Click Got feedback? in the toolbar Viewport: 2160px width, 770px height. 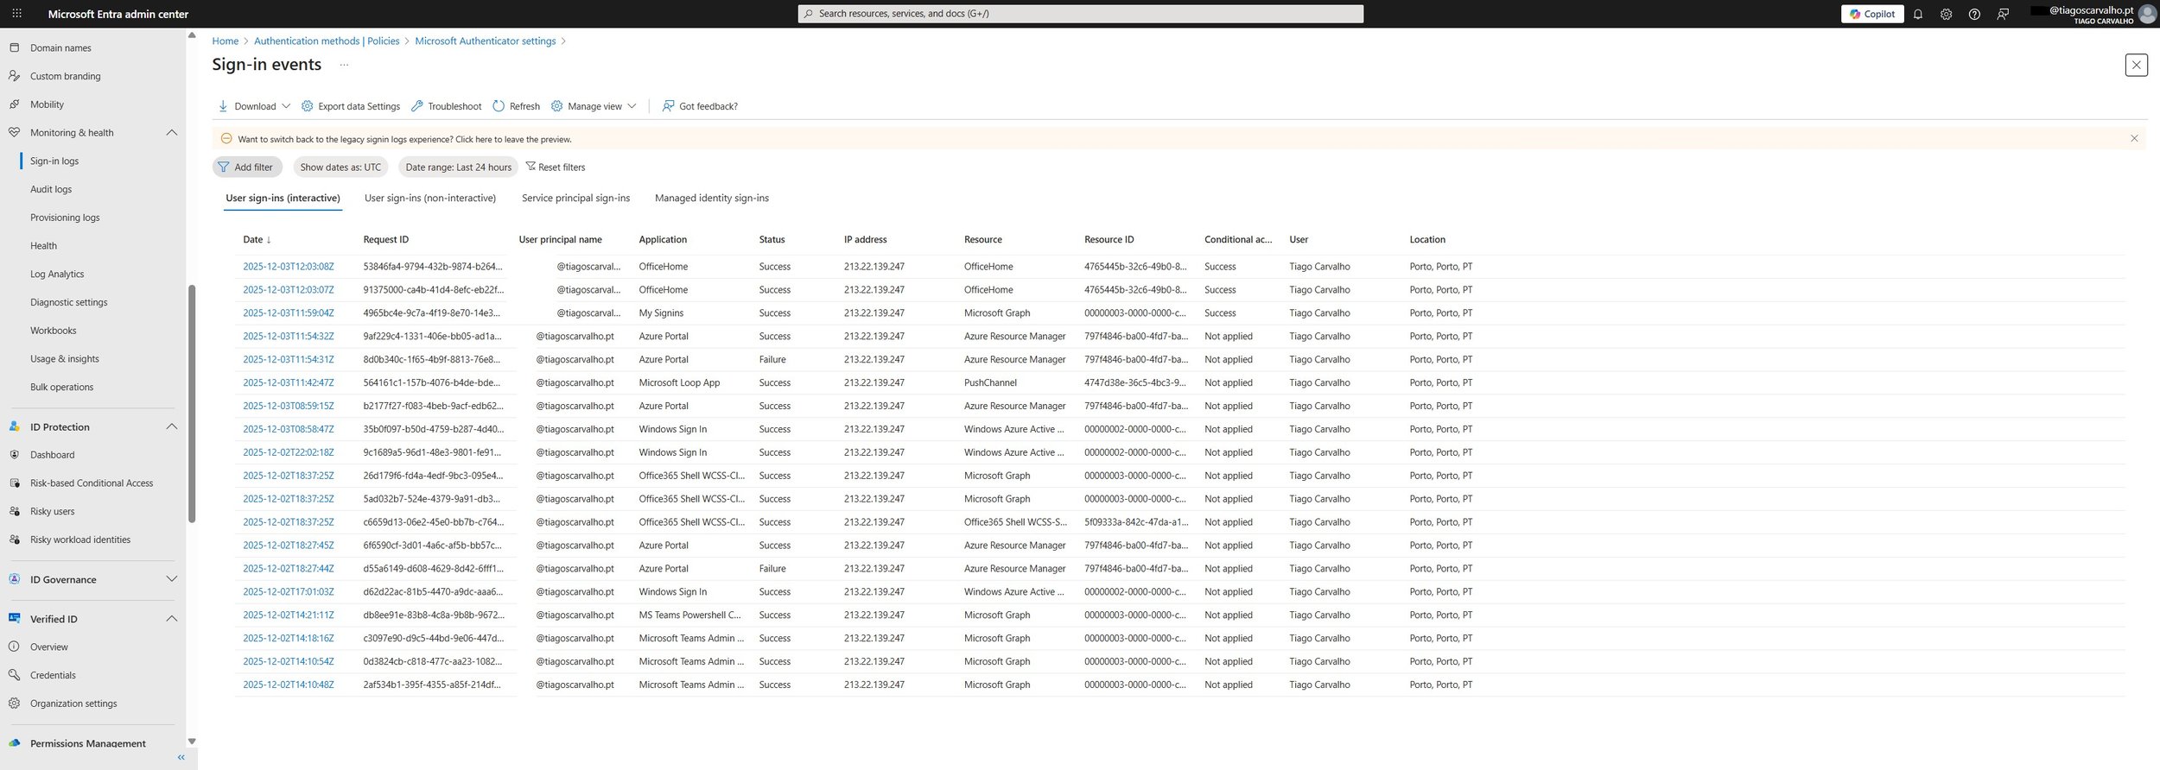(x=700, y=106)
